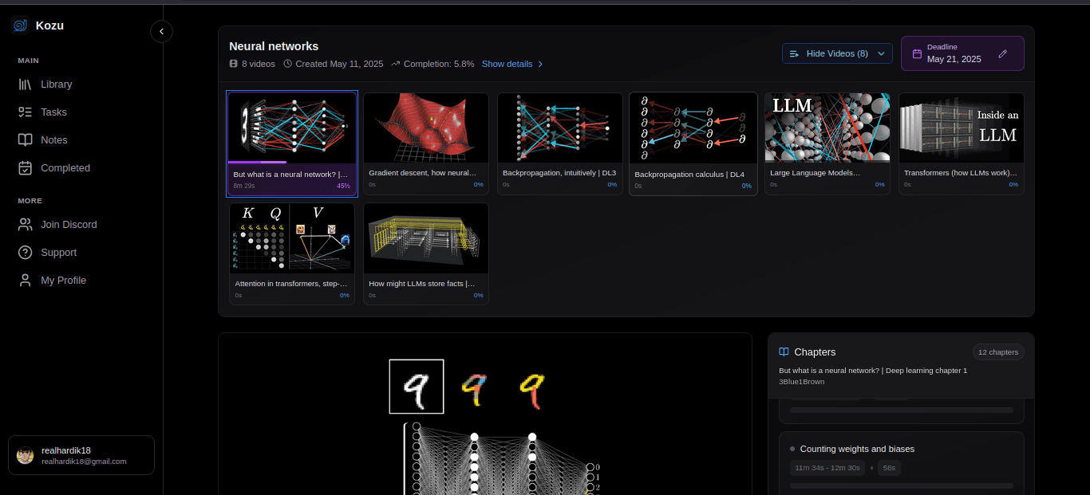The height and width of the screenshot is (495, 1090).
Task: Open the Backpropagation calculus DL4 video
Action: (x=693, y=143)
